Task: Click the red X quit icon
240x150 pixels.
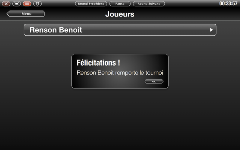Action: click(x=6, y=4)
